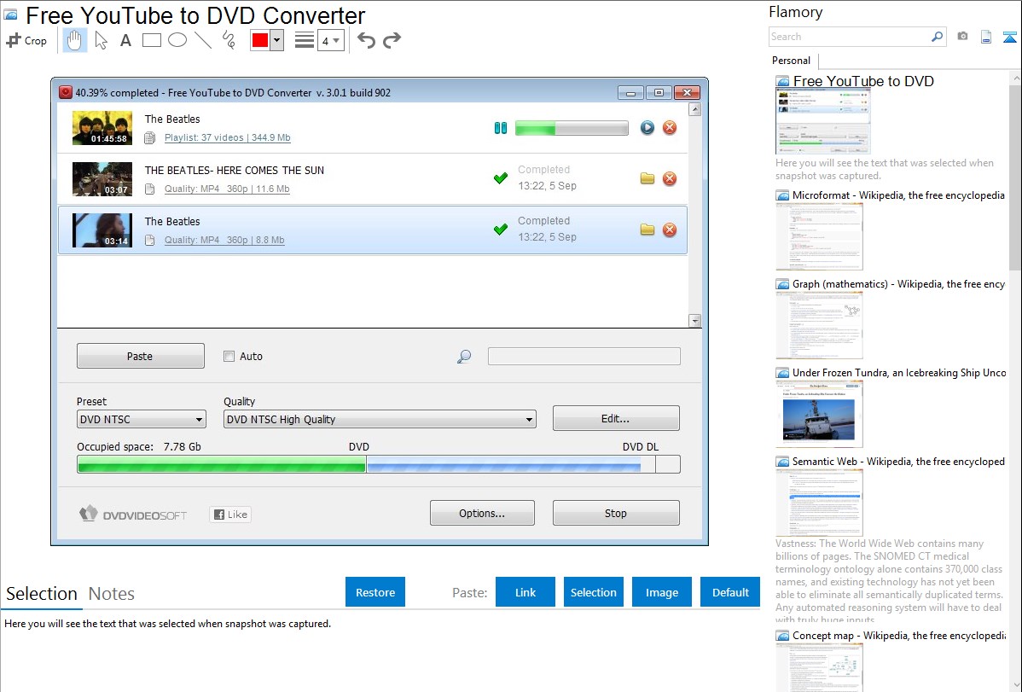The height and width of the screenshot is (692, 1022).
Task: Open the Personal tab
Action: pyautogui.click(x=792, y=61)
